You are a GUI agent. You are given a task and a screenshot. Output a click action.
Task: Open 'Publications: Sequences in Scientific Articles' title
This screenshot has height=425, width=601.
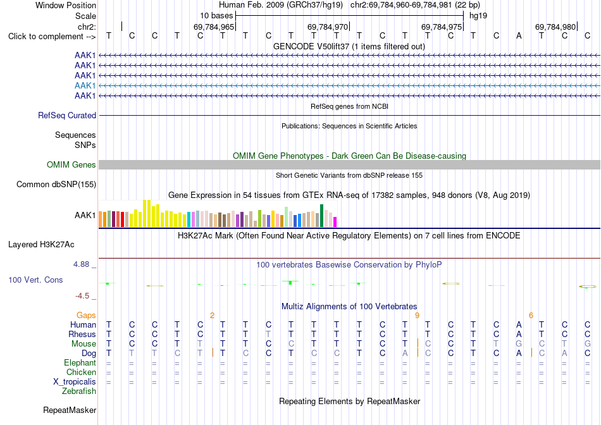(x=349, y=126)
